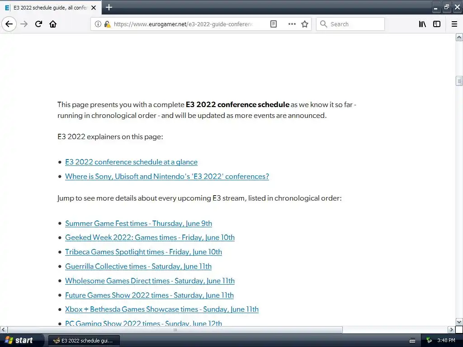463x347 pixels.
Task: Jump to PC Gaming Show 2022 times
Action: [x=143, y=323]
